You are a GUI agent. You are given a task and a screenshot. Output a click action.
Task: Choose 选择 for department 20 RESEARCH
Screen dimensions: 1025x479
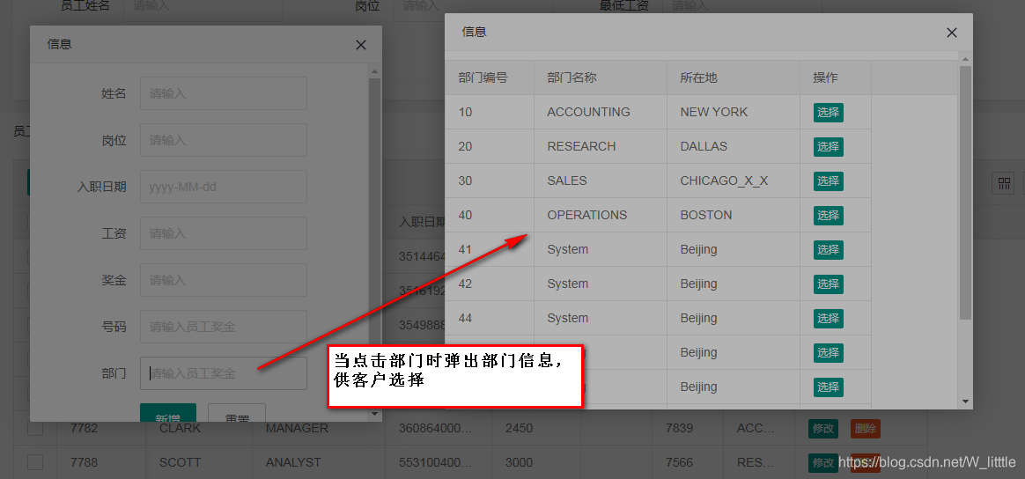coord(829,146)
